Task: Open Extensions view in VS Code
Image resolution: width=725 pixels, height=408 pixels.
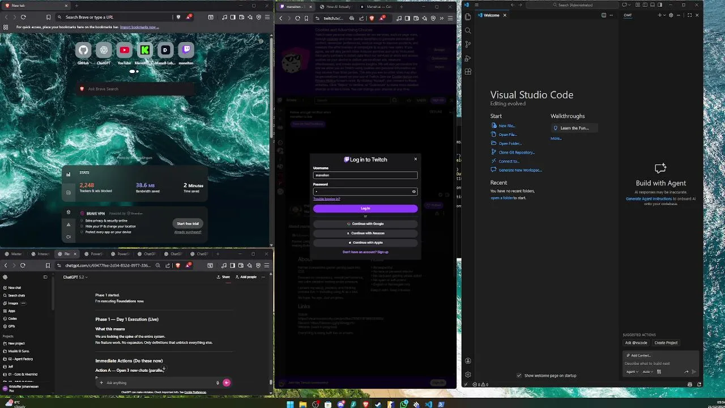Action: tap(468, 72)
